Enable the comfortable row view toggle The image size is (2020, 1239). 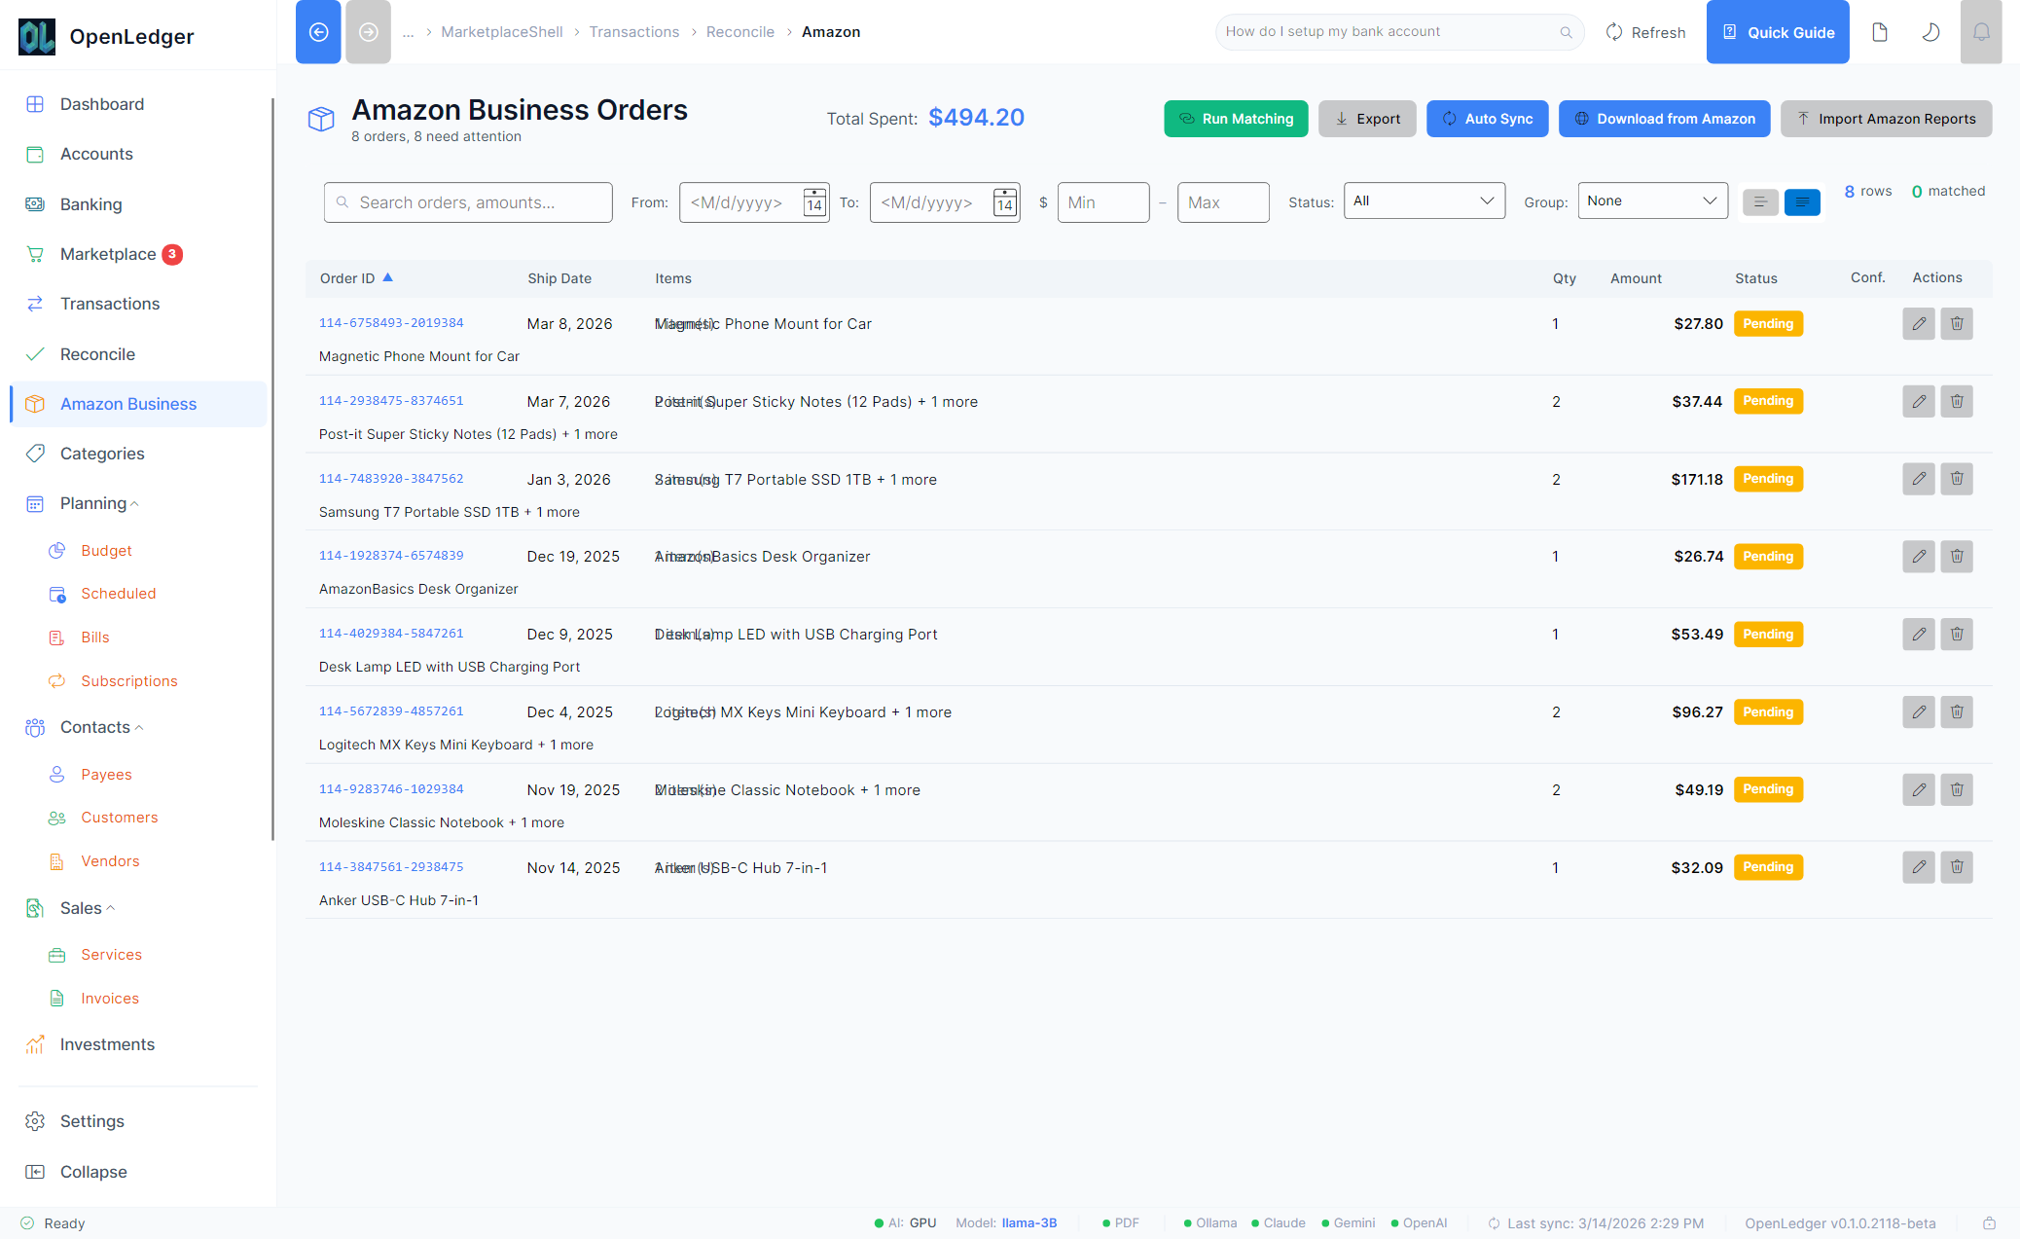[1802, 201]
